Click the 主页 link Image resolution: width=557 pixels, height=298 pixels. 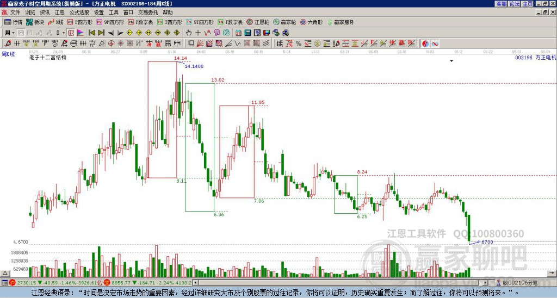point(528,3)
